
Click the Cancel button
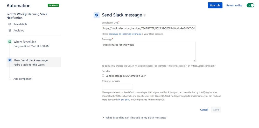click(204, 110)
